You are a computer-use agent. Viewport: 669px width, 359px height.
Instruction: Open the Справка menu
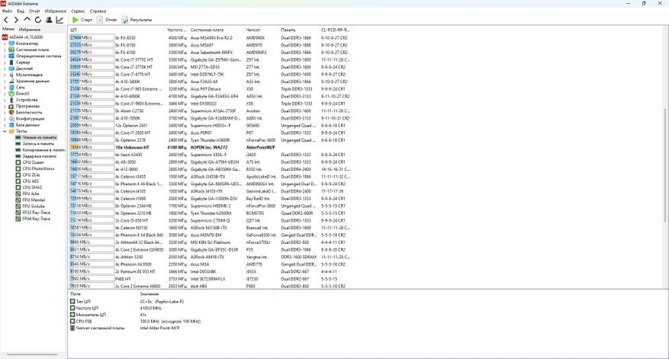[98, 11]
